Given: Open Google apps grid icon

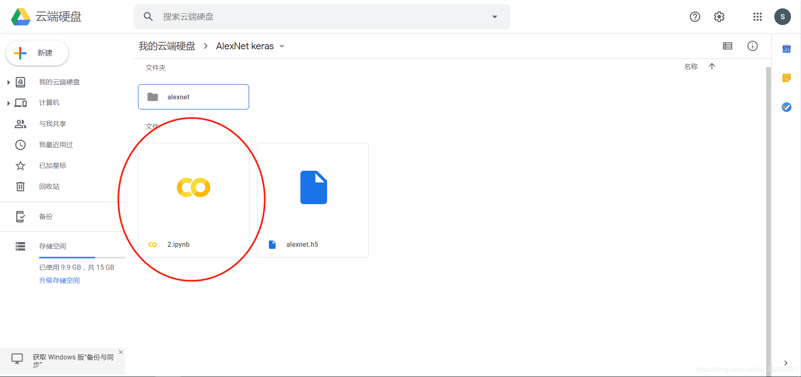Looking at the screenshot, I should click(758, 17).
